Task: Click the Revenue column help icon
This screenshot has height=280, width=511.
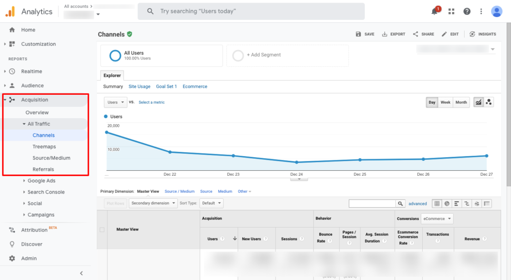Action: click(485, 239)
